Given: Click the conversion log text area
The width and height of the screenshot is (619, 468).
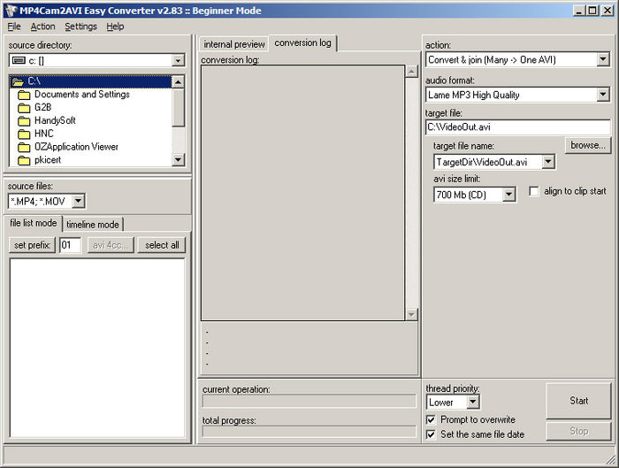Looking at the screenshot, I should point(302,193).
